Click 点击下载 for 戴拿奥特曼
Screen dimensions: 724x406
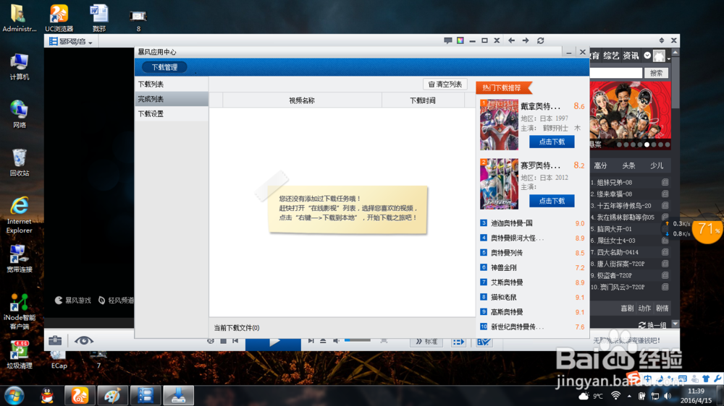pyautogui.click(x=552, y=142)
